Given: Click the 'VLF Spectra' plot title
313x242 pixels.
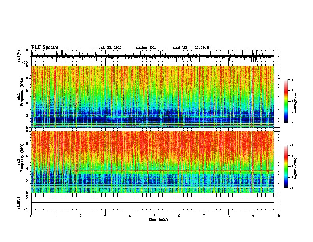Looking at the screenshot, I should (45, 47).
